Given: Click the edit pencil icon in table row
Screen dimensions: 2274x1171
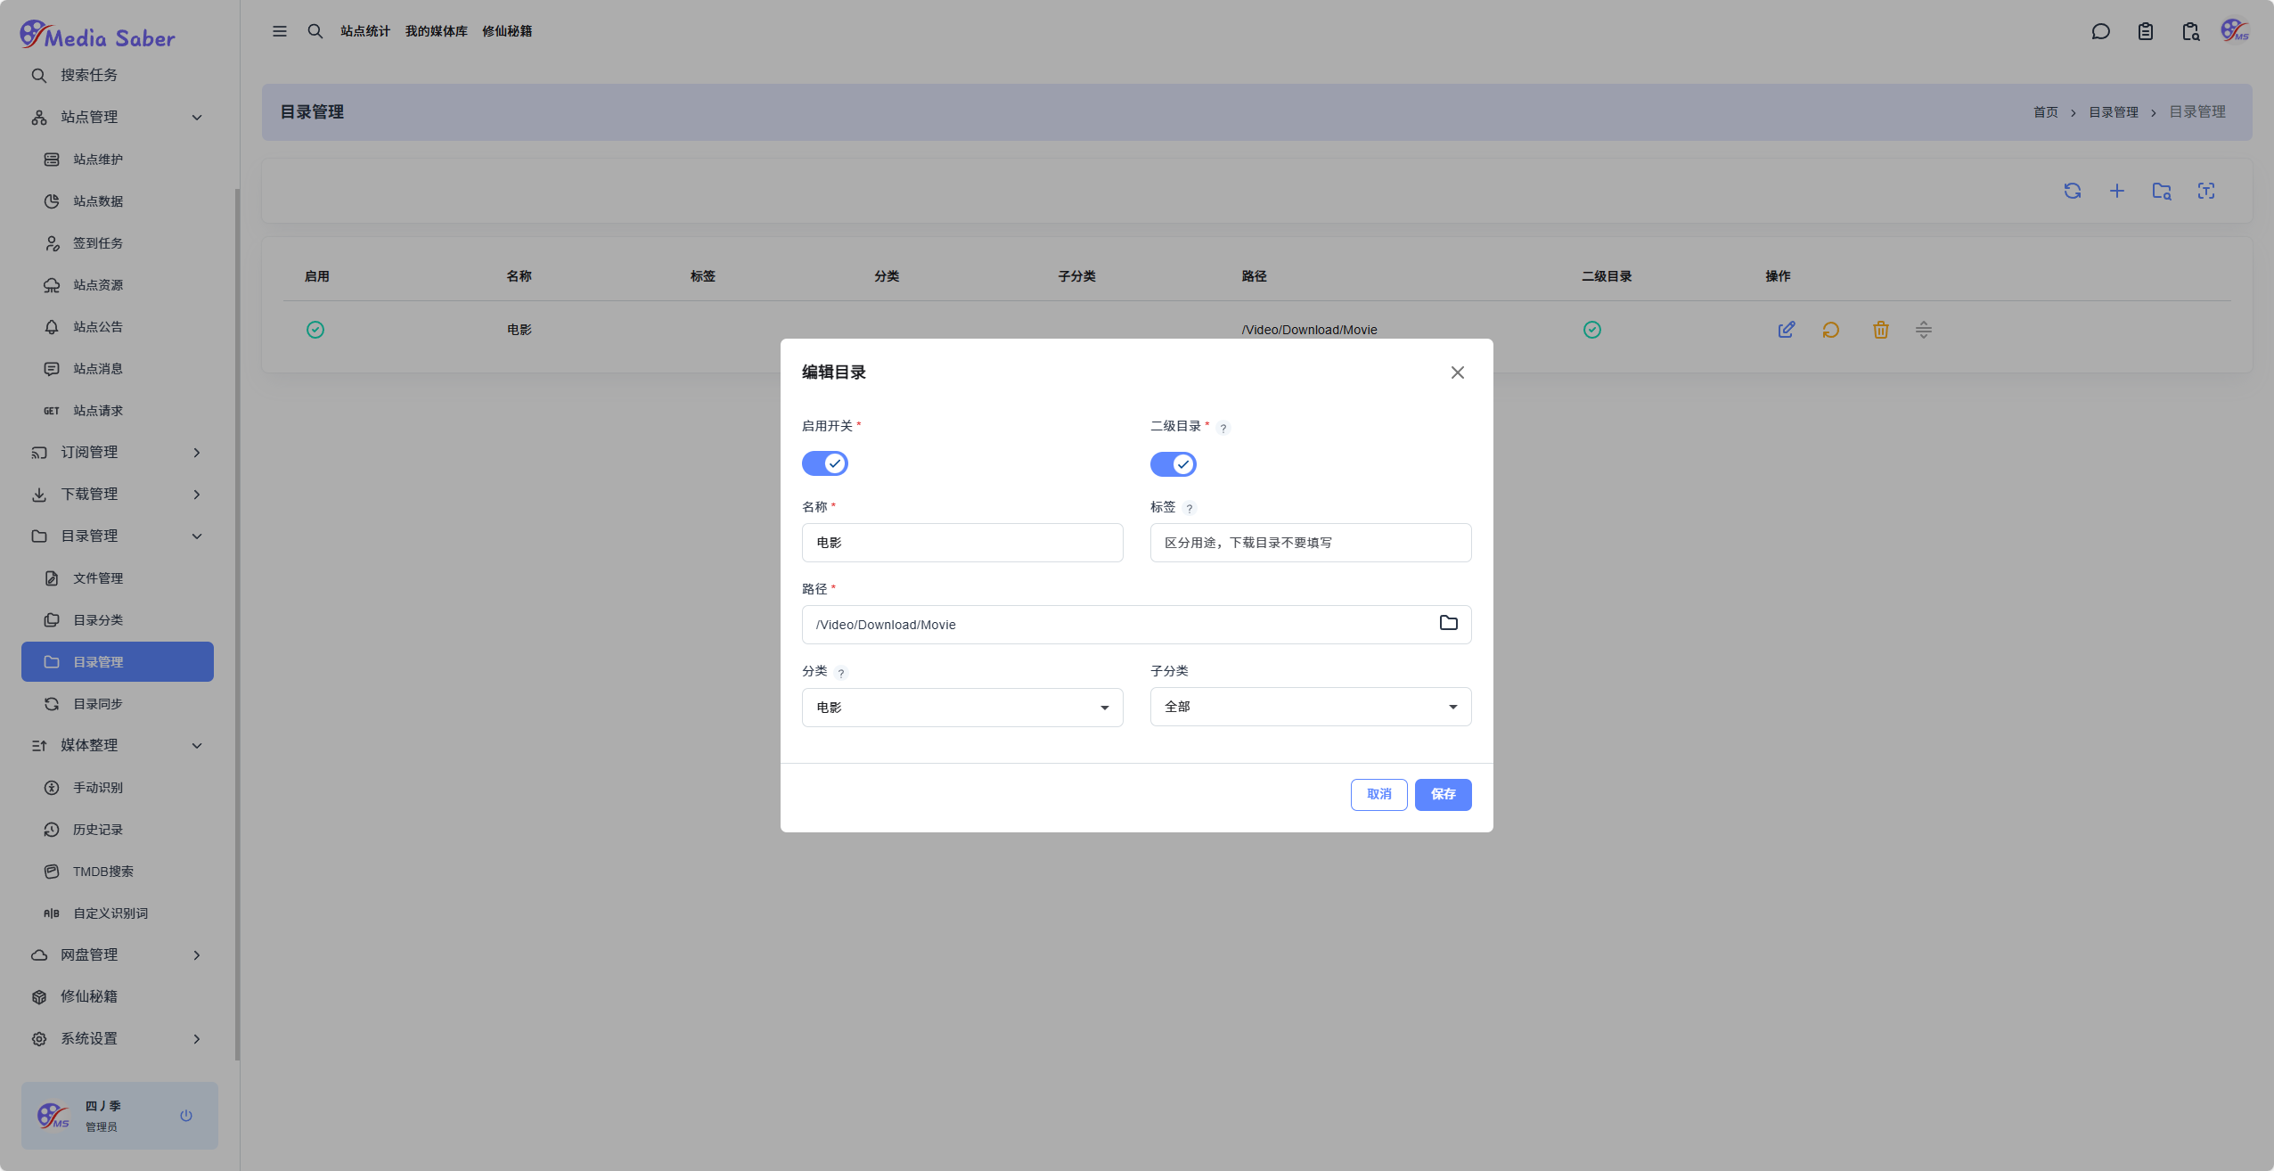Looking at the screenshot, I should [1786, 330].
